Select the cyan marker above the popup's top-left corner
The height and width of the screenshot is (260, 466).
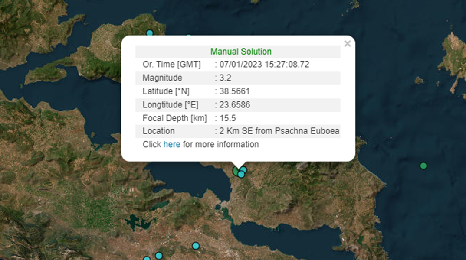point(150,33)
